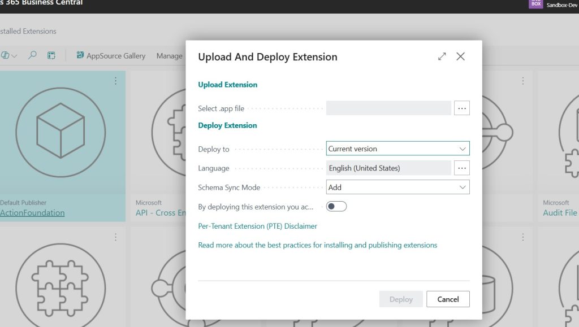Open AppSource Gallery in the background toolbar
This screenshot has height=327, width=579.
(x=111, y=56)
